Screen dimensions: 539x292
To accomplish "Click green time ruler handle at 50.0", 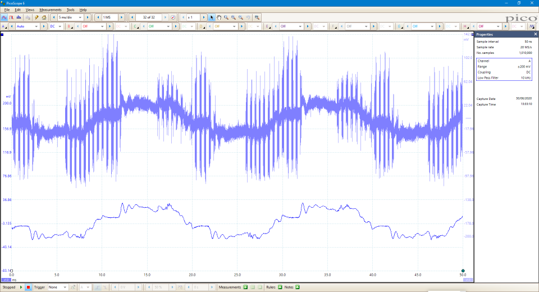I will tap(463, 271).
